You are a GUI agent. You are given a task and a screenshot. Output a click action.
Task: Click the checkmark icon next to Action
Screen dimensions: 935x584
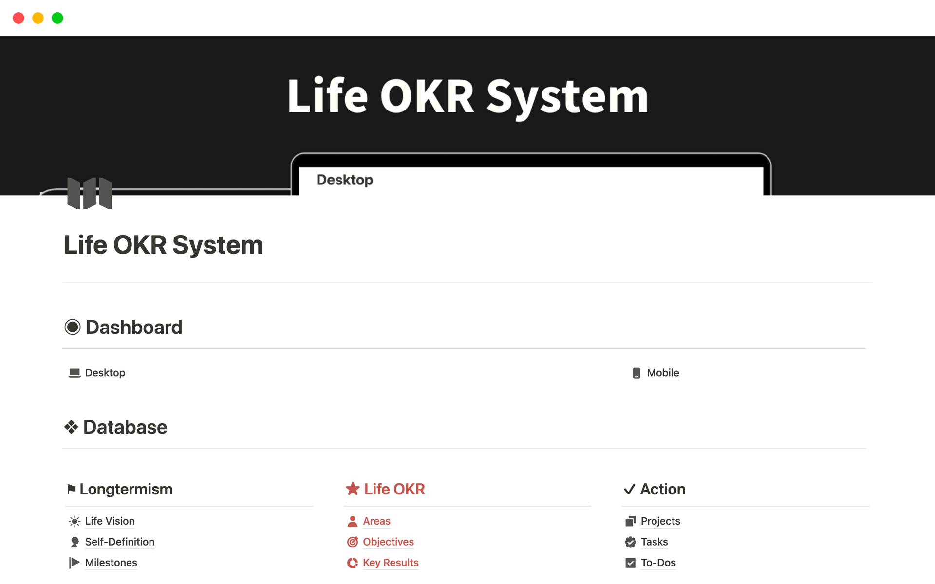point(629,489)
